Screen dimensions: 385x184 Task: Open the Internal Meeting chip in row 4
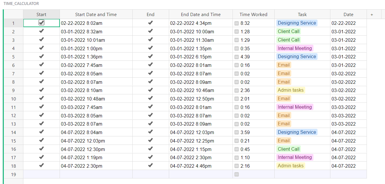coord(295,48)
